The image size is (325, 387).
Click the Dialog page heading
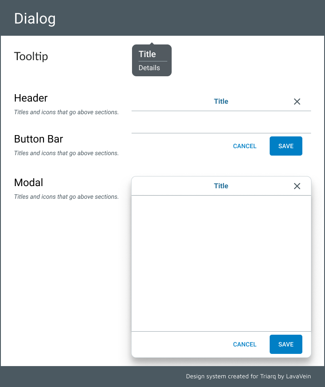tap(35, 19)
